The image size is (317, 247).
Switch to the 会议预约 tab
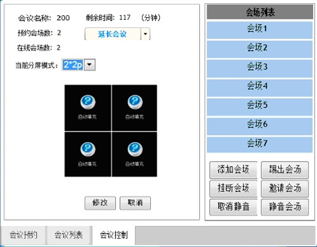[23, 235]
